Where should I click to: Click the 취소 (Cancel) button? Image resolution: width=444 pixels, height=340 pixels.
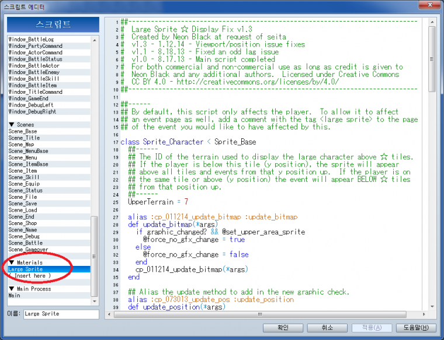pos(327,328)
